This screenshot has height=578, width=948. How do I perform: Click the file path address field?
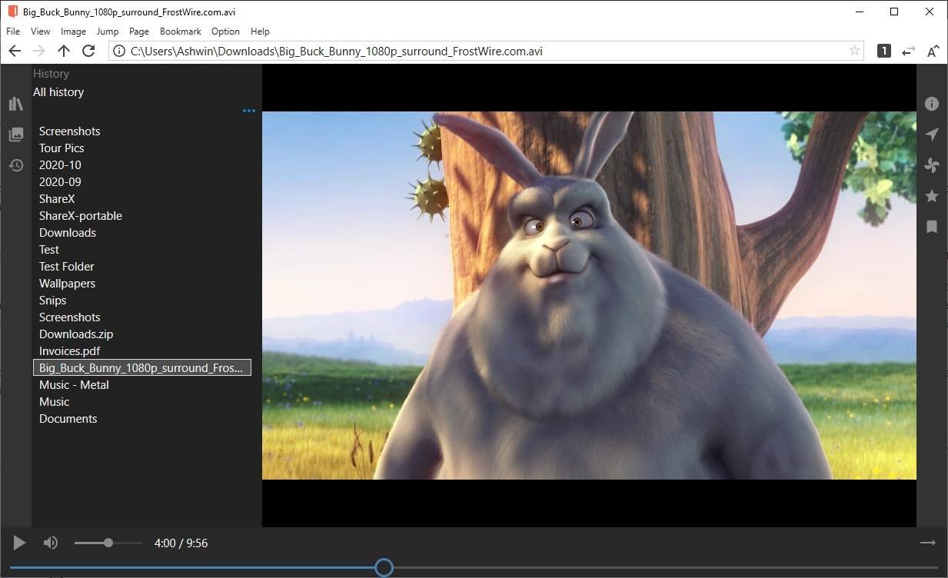[x=484, y=51]
